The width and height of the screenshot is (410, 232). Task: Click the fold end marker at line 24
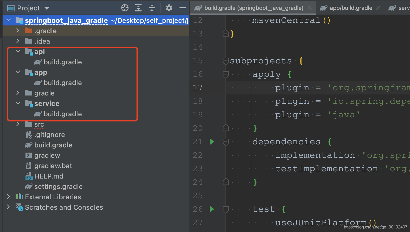226,182
